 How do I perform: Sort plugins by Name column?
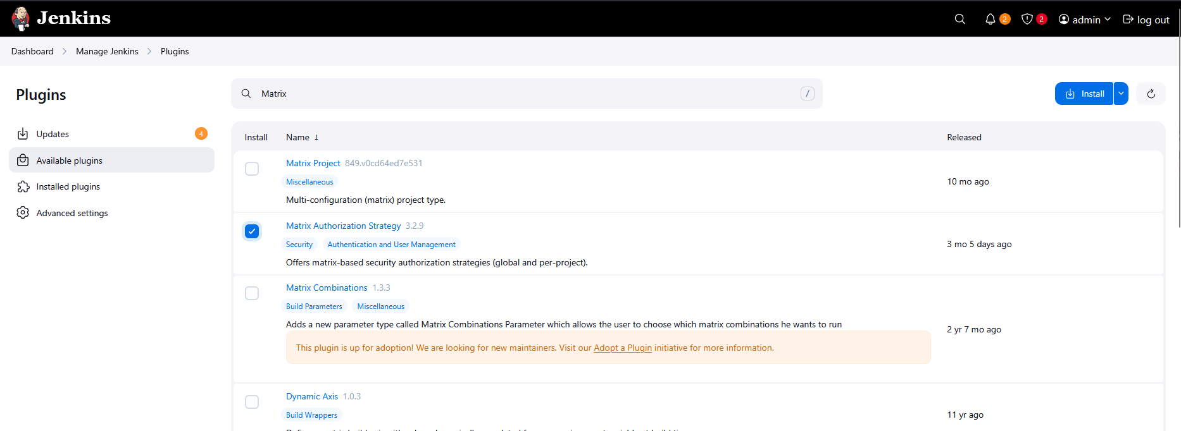[302, 137]
